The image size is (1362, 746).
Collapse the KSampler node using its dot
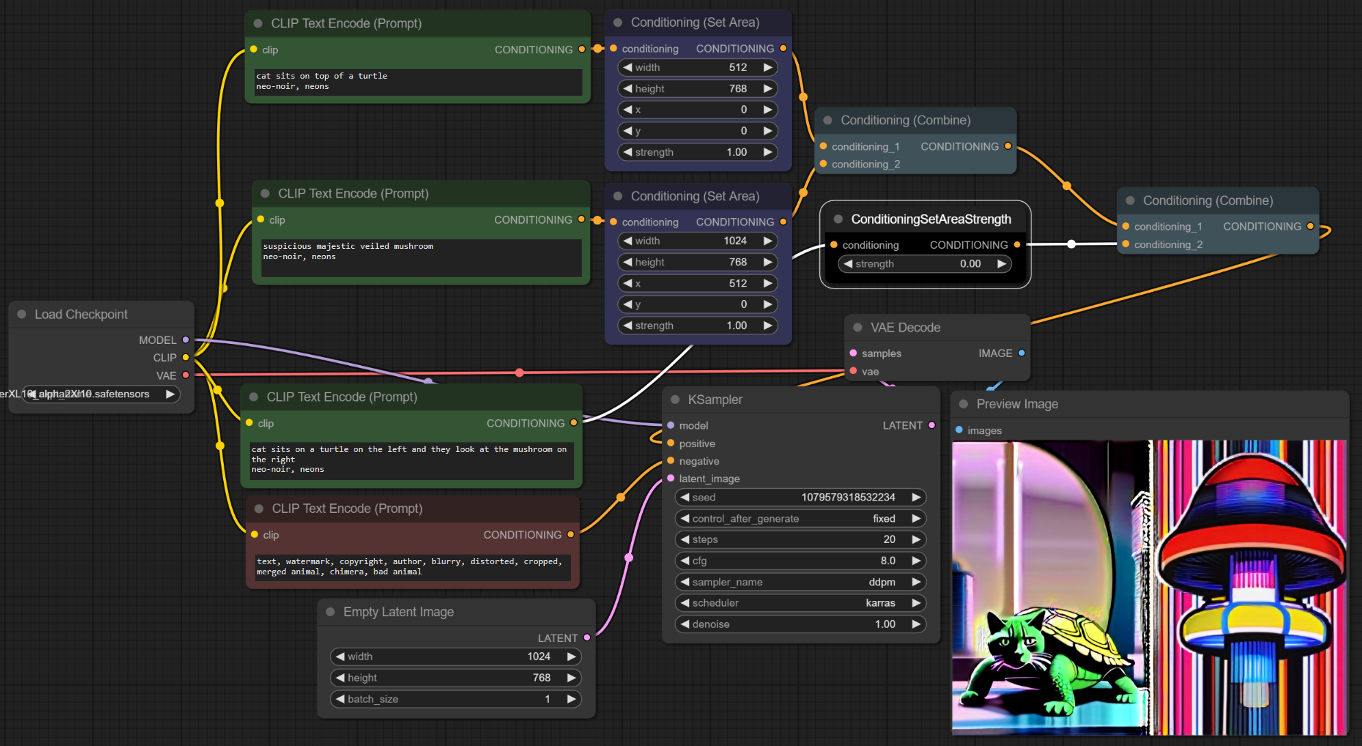coord(675,399)
